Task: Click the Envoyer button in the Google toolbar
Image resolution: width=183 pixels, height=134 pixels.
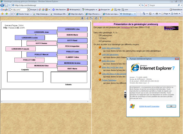Action: pyautogui.click(x=33, y=9)
